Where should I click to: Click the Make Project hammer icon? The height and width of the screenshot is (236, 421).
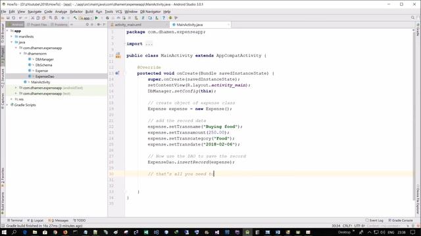75,18
